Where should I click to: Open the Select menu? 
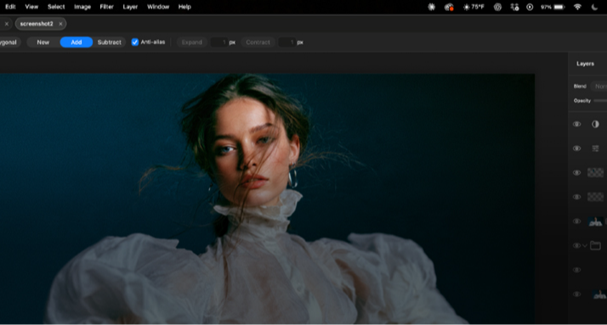(x=56, y=7)
